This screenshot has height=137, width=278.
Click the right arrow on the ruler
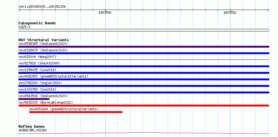(x=268, y=10)
